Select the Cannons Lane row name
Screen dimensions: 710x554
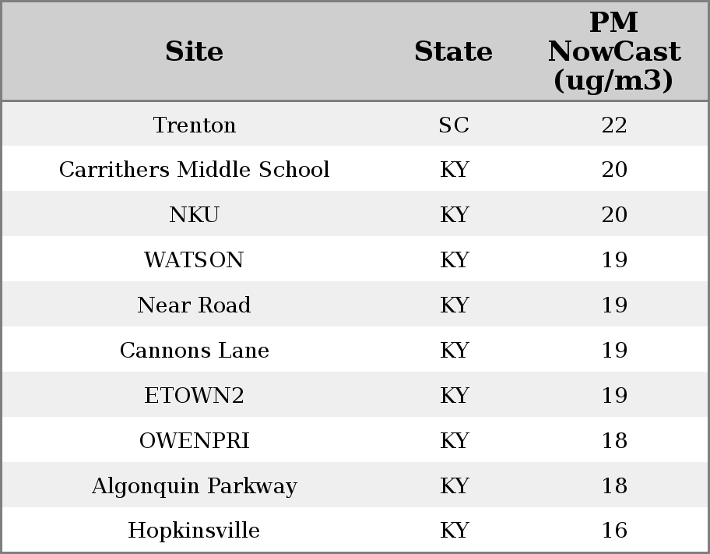[x=194, y=351]
